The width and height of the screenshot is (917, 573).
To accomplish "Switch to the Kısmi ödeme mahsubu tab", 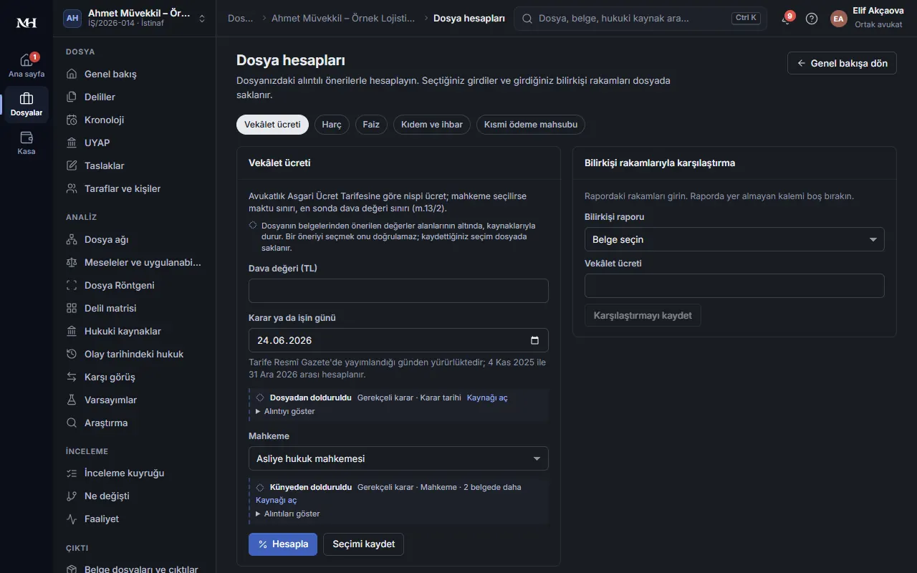I will pos(531,125).
